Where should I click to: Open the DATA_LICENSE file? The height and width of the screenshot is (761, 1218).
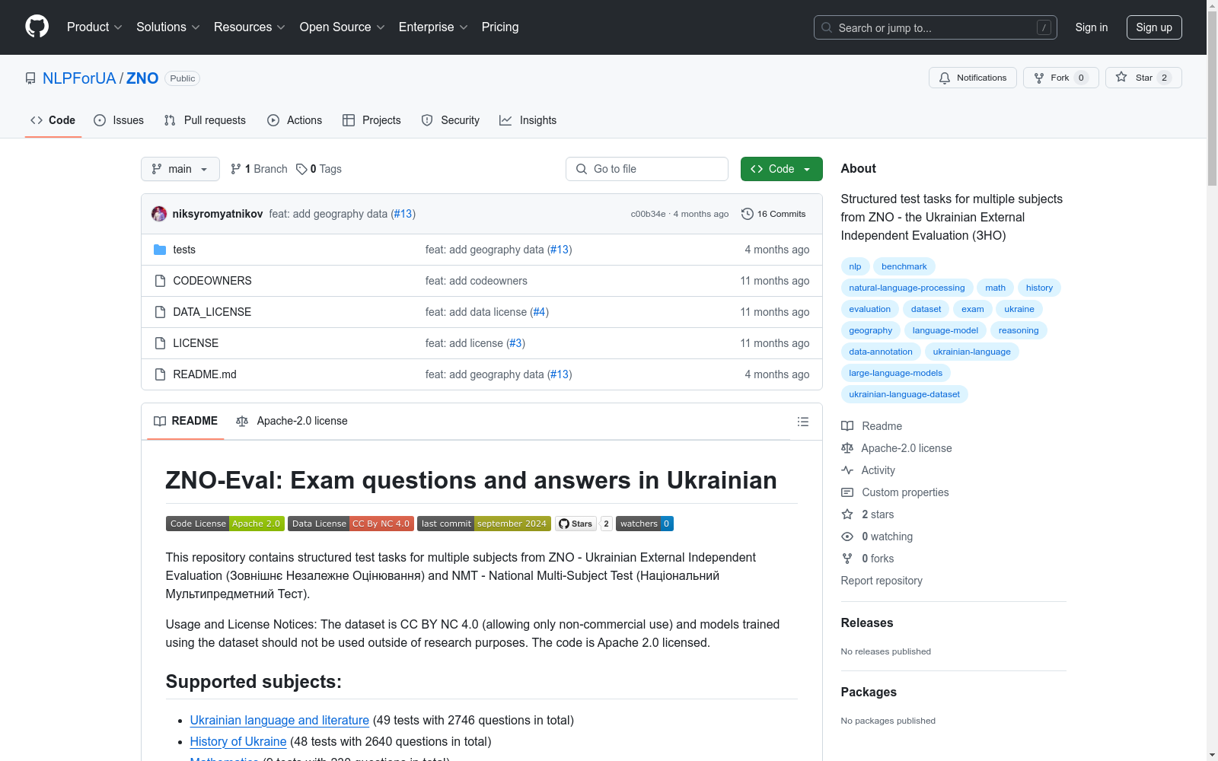click(x=212, y=312)
